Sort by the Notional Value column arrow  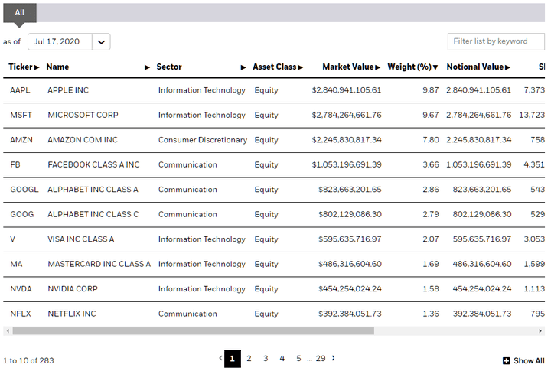click(507, 67)
